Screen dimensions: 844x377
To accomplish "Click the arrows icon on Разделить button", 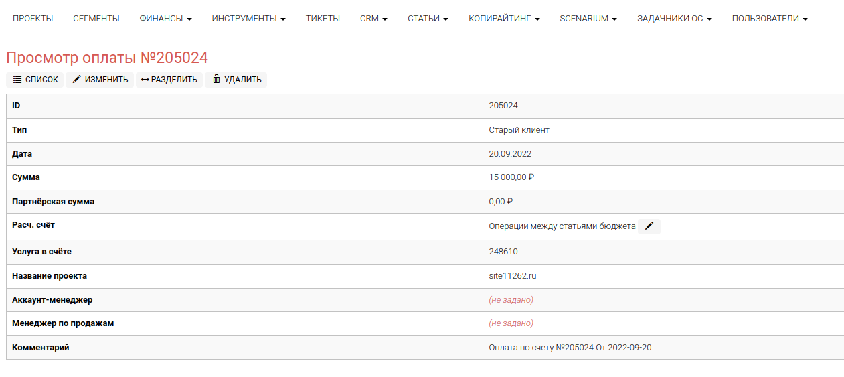I will (x=145, y=80).
